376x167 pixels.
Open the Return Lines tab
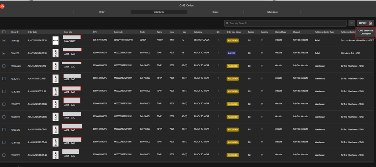pos(272,12)
